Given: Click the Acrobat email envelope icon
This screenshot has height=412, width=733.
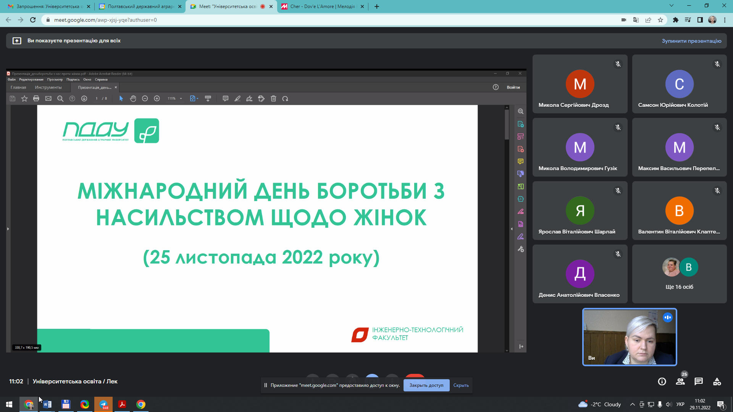Looking at the screenshot, I should (x=48, y=98).
